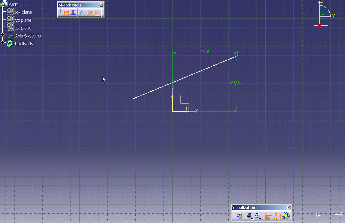Image resolution: width=345 pixels, height=223 pixels.
Task: Click the bottom-right z-y axis indicator
Action: coord(338,211)
